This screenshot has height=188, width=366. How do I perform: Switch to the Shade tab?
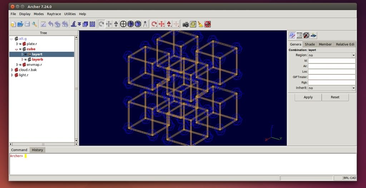[310, 44]
